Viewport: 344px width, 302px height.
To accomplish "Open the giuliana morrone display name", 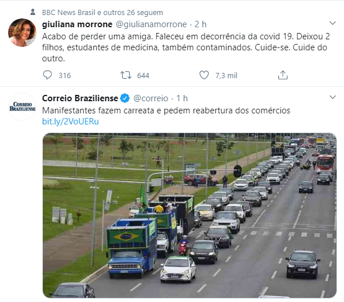I will pos(77,24).
